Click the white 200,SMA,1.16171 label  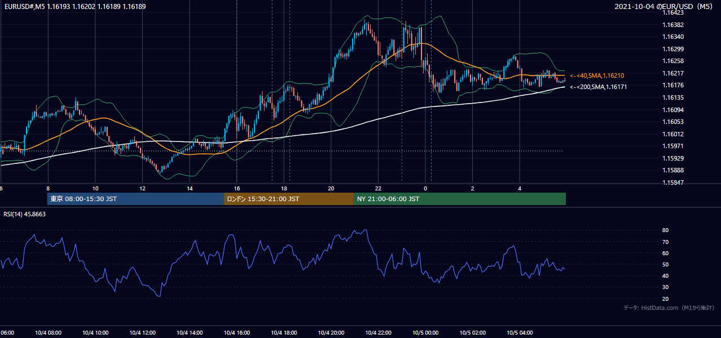598,87
